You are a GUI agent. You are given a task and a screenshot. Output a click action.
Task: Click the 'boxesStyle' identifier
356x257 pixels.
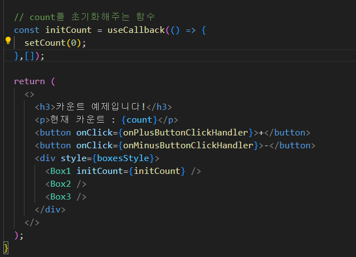pyautogui.click(x=123, y=158)
